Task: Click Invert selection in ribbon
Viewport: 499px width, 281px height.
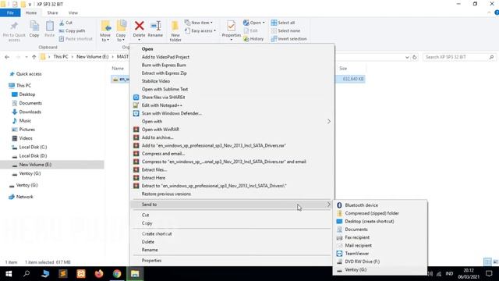Action: point(289,38)
